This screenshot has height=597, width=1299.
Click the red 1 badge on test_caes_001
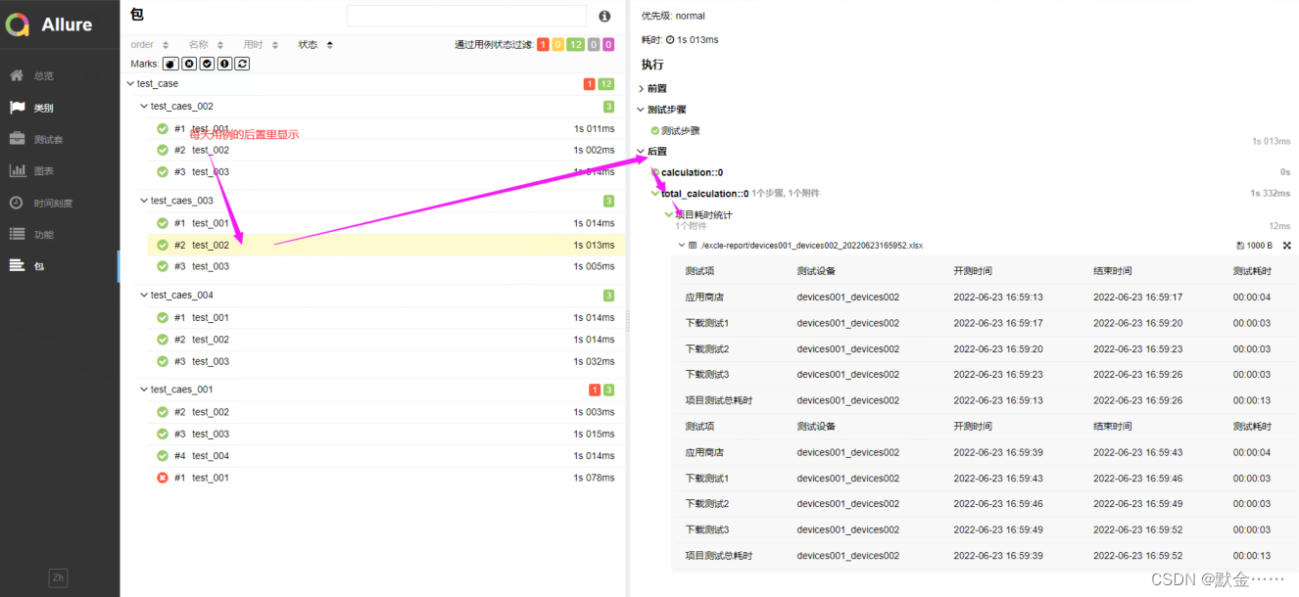594,390
